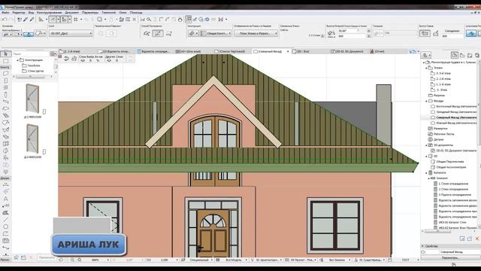The height and width of the screenshot is (271, 481).
Task: Switch to the '[3D / Все]' tab
Action: (x=302, y=51)
